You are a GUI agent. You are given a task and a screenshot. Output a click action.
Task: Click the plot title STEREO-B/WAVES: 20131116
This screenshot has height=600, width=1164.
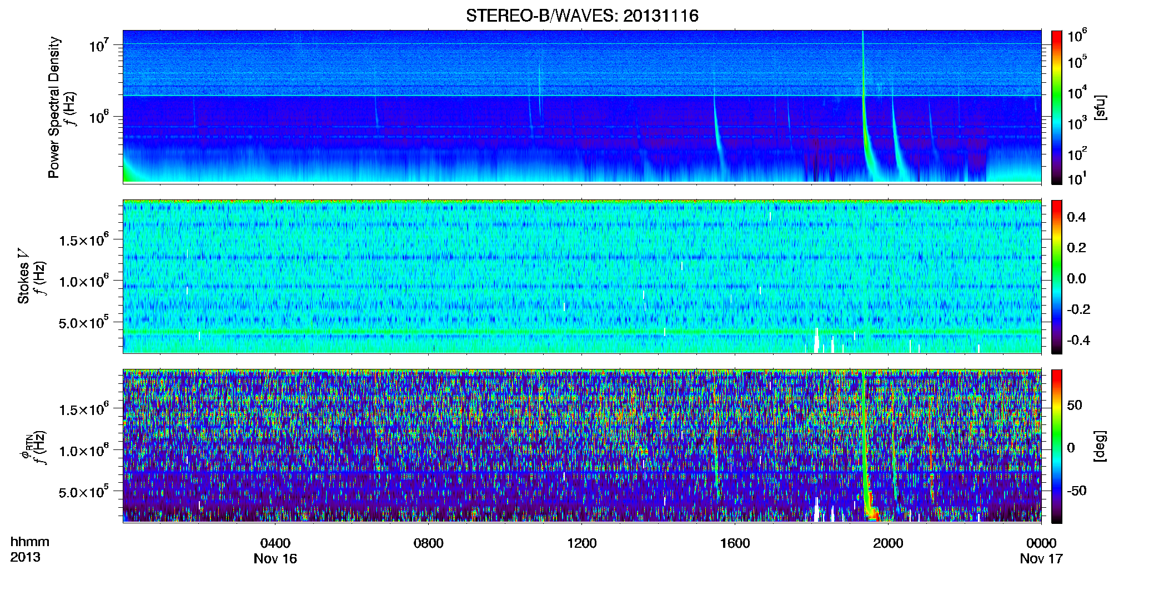(582, 16)
